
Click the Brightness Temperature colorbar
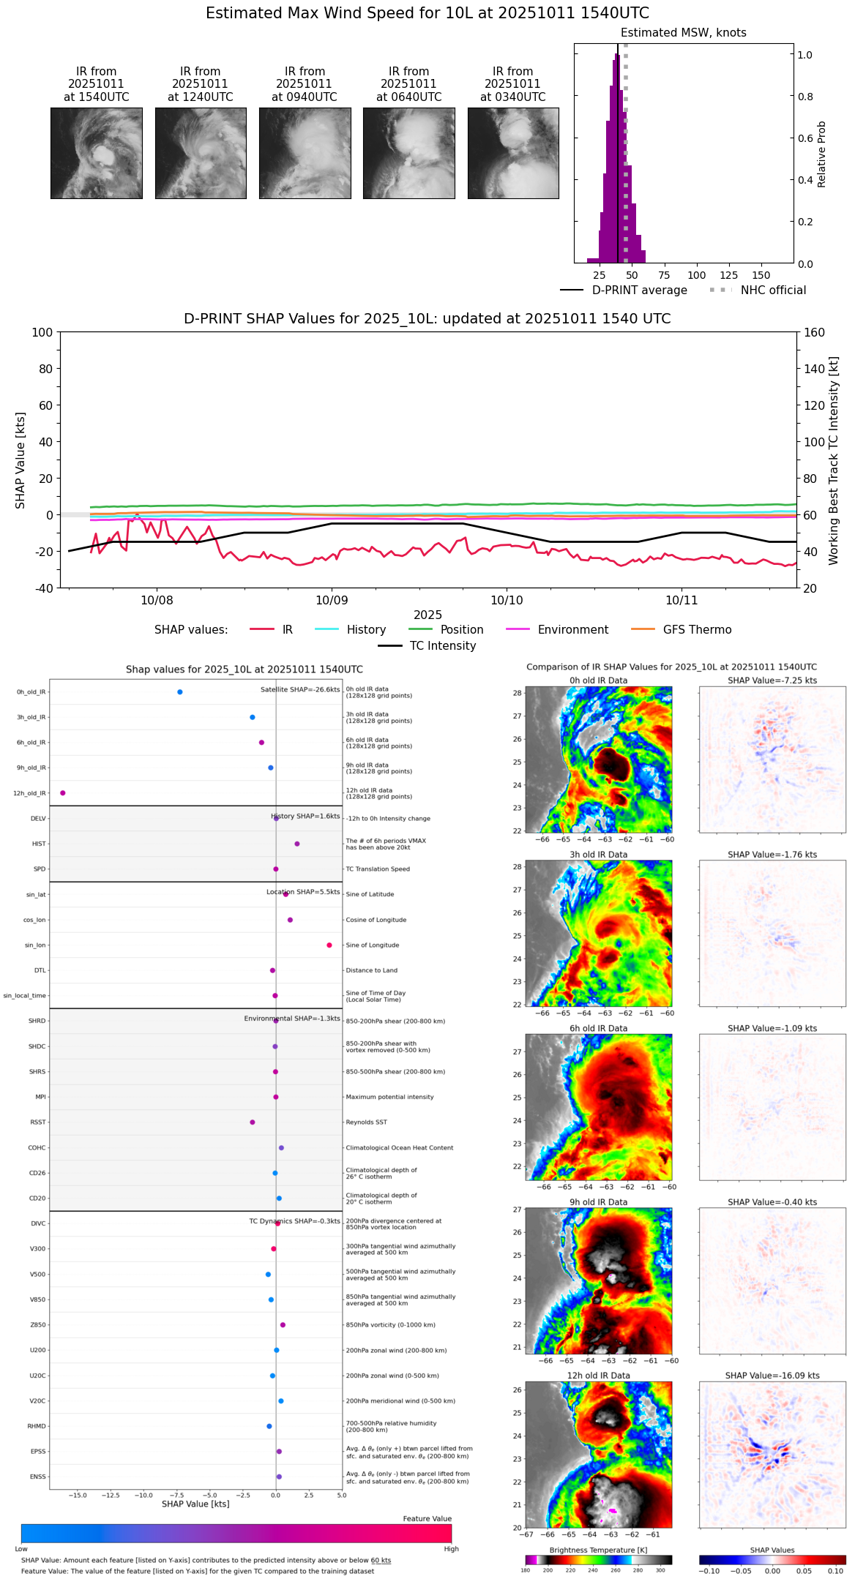598,1559
